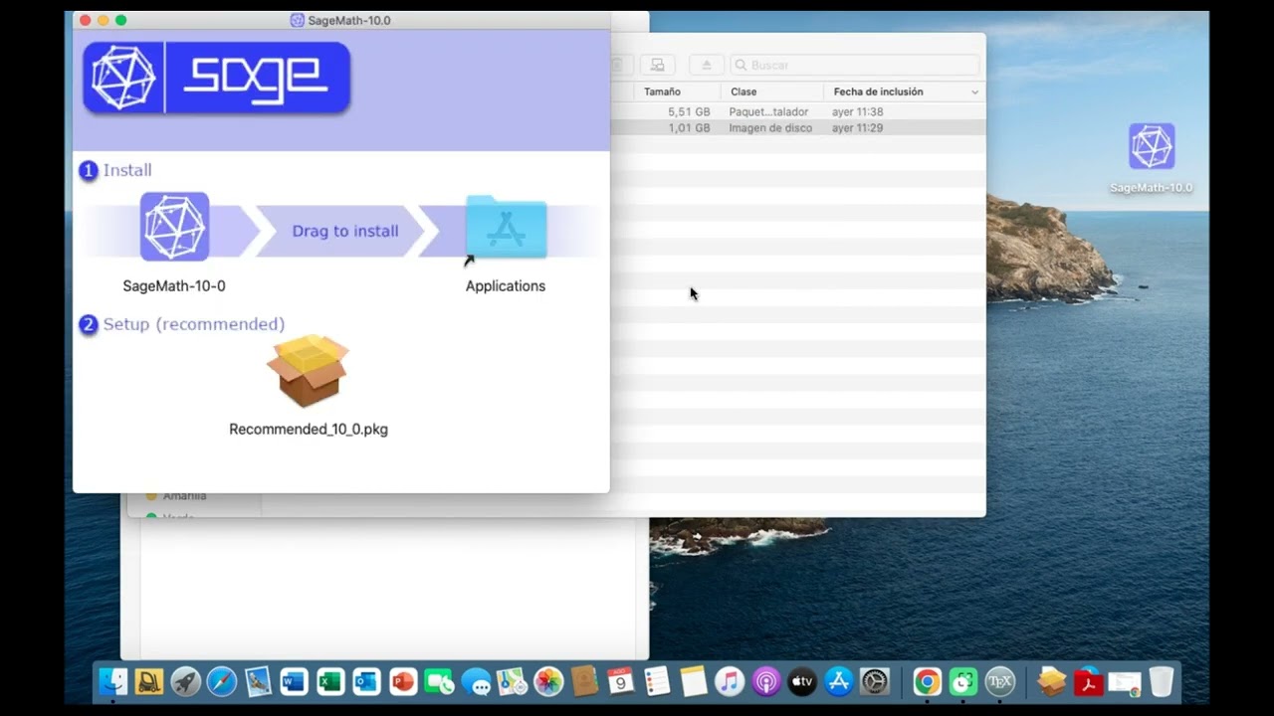Click the 'ayer 11:38' date cell
Viewport: 1274px width, 716px height.
coord(857,112)
